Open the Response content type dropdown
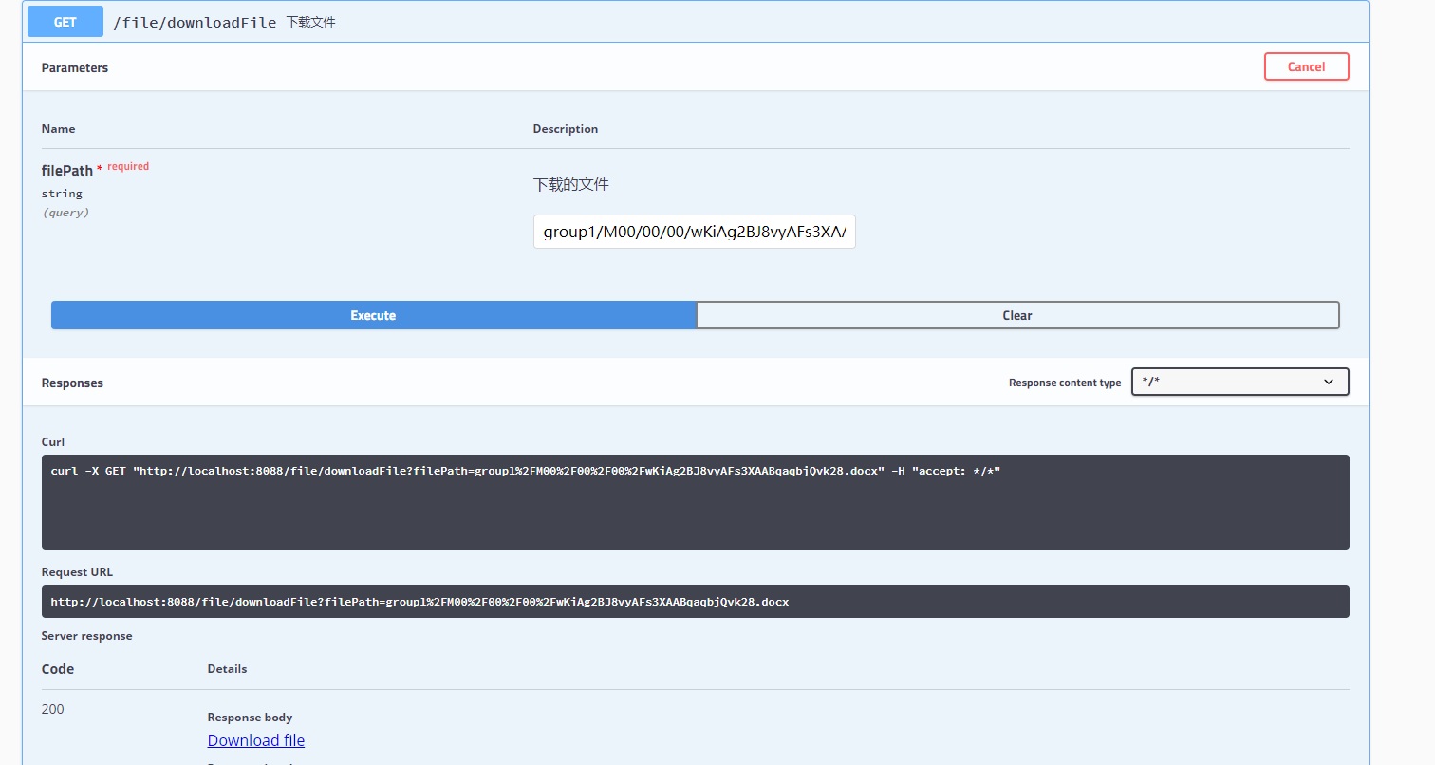 pos(1239,382)
